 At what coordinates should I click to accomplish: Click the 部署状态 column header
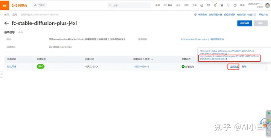[186, 59]
